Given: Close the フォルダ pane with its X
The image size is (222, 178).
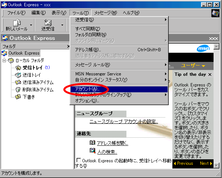Looking at the screenshot, I should pyautogui.click(x=68, y=46).
